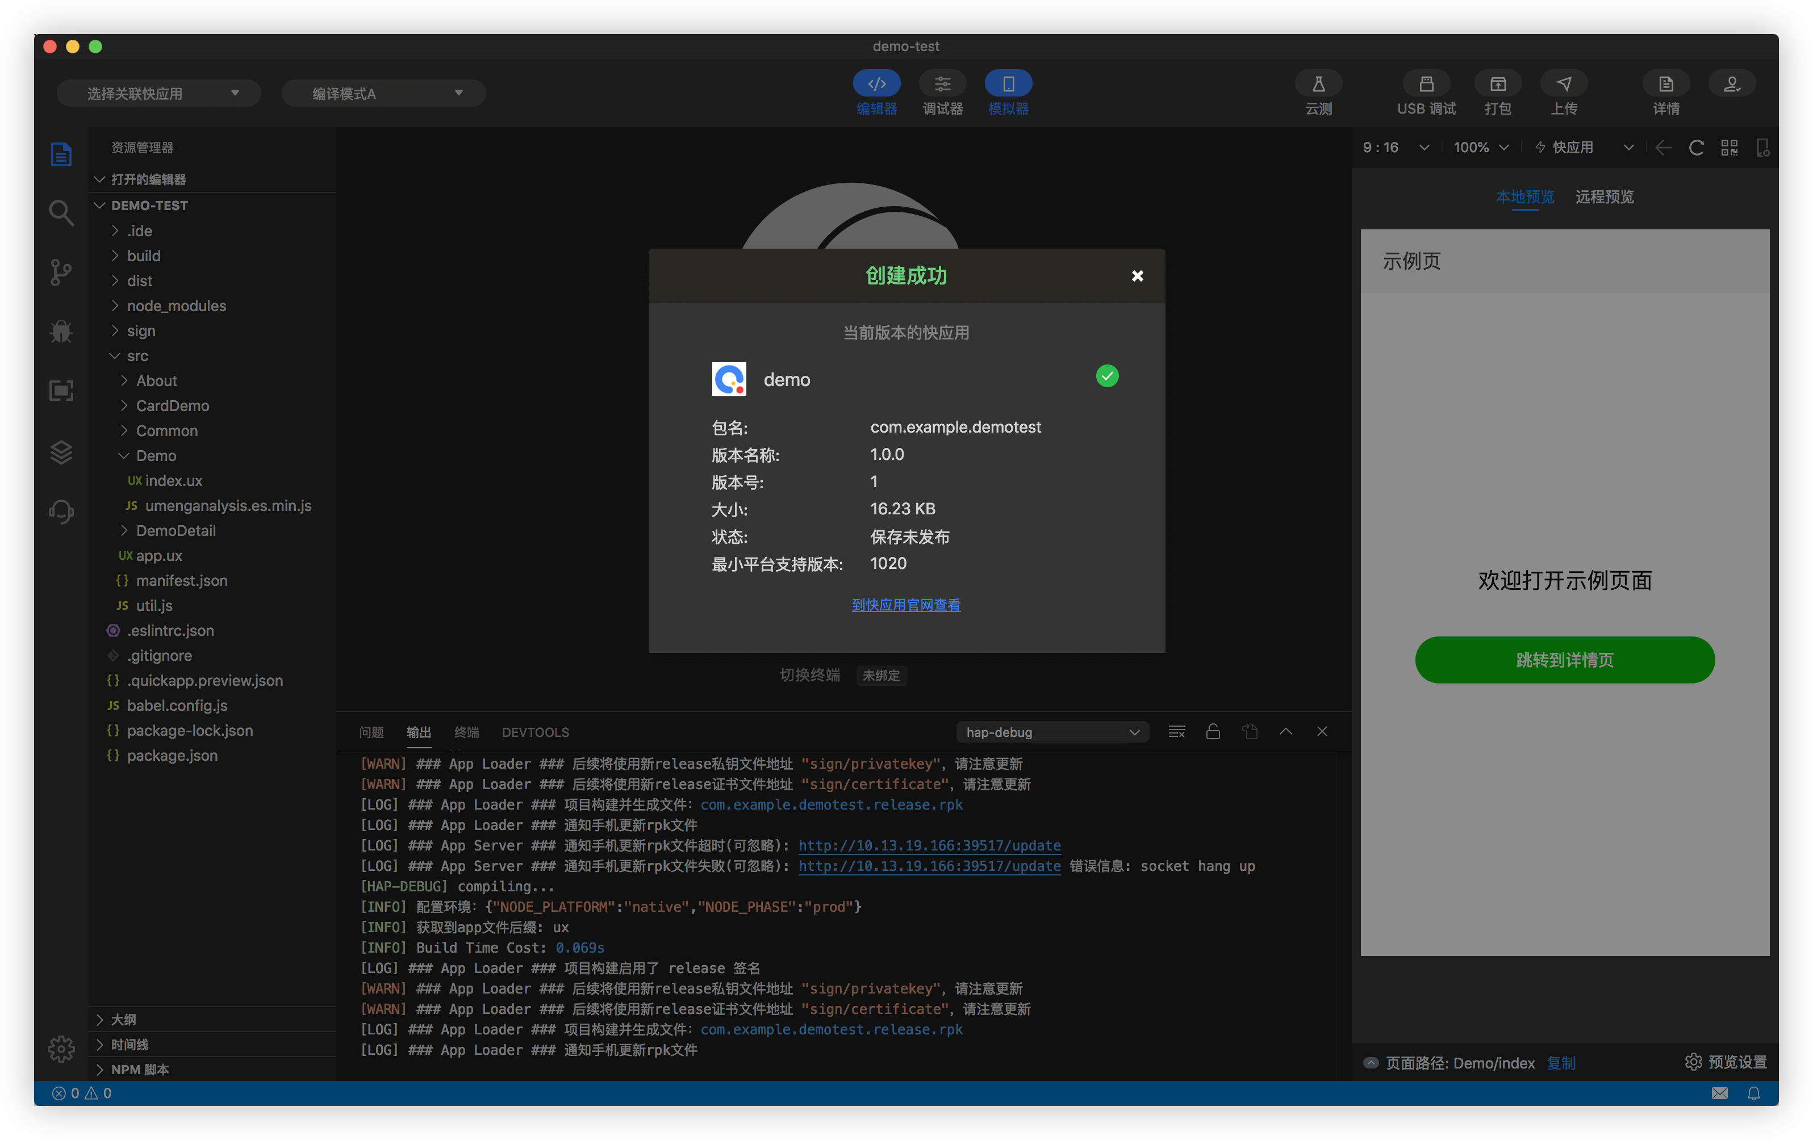The height and width of the screenshot is (1140, 1813).
Task: Close the 创建成功 dialog
Action: [1137, 276]
